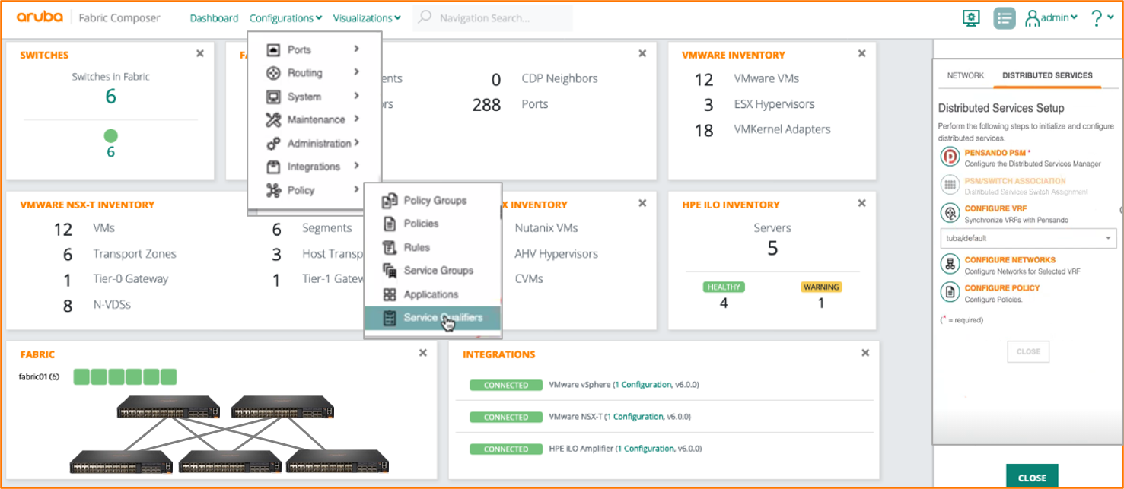Image resolution: width=1124 pixels, height=489 pixels.
Task: Click the WARNING server status badge
Action: [x=821, y=287]
